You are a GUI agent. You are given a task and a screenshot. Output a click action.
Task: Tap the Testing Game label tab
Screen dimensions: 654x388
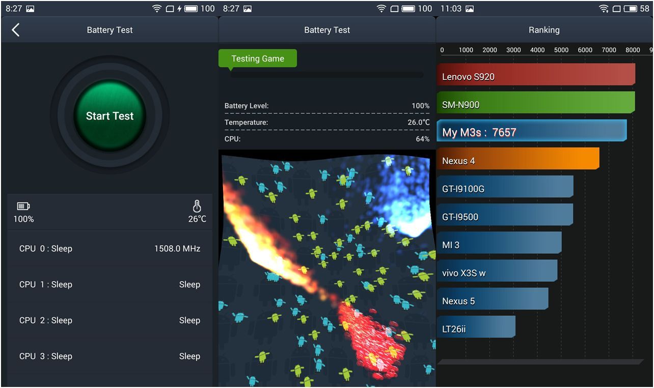[258, 58]
